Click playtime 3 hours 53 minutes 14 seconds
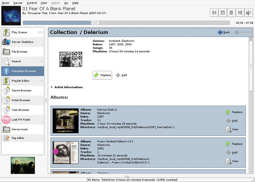 click(129, 51)
